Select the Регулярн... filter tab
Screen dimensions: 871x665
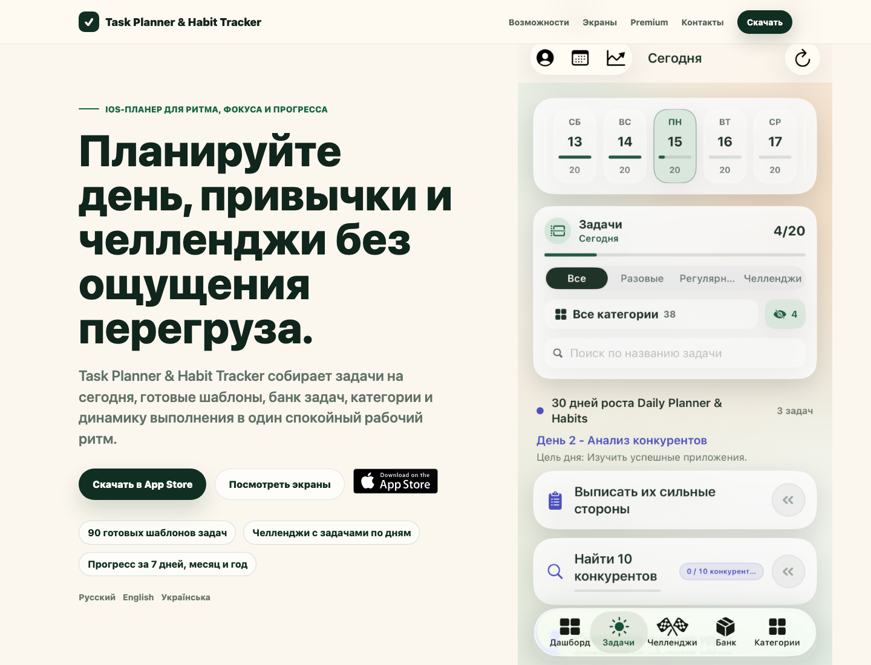point(707,278)
